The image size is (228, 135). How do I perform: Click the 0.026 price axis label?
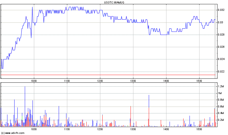[221, 47]
